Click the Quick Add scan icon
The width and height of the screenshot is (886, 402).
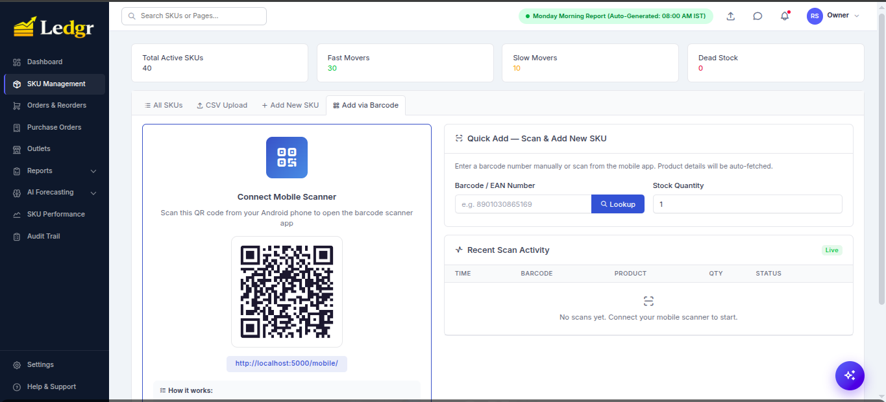point(459,139)
